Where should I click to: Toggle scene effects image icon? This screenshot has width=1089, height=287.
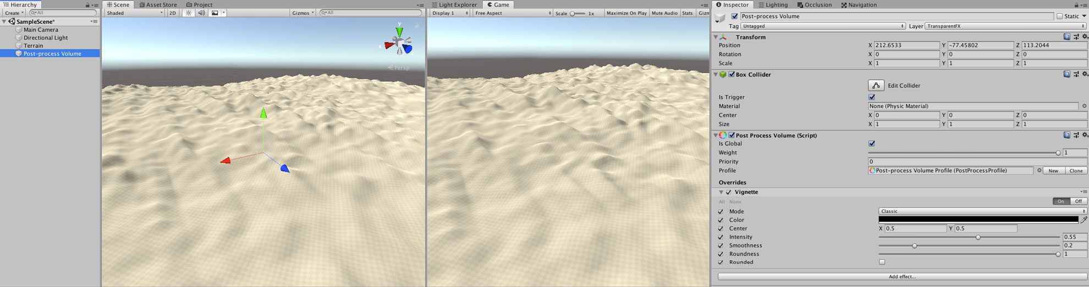point(215,13)
